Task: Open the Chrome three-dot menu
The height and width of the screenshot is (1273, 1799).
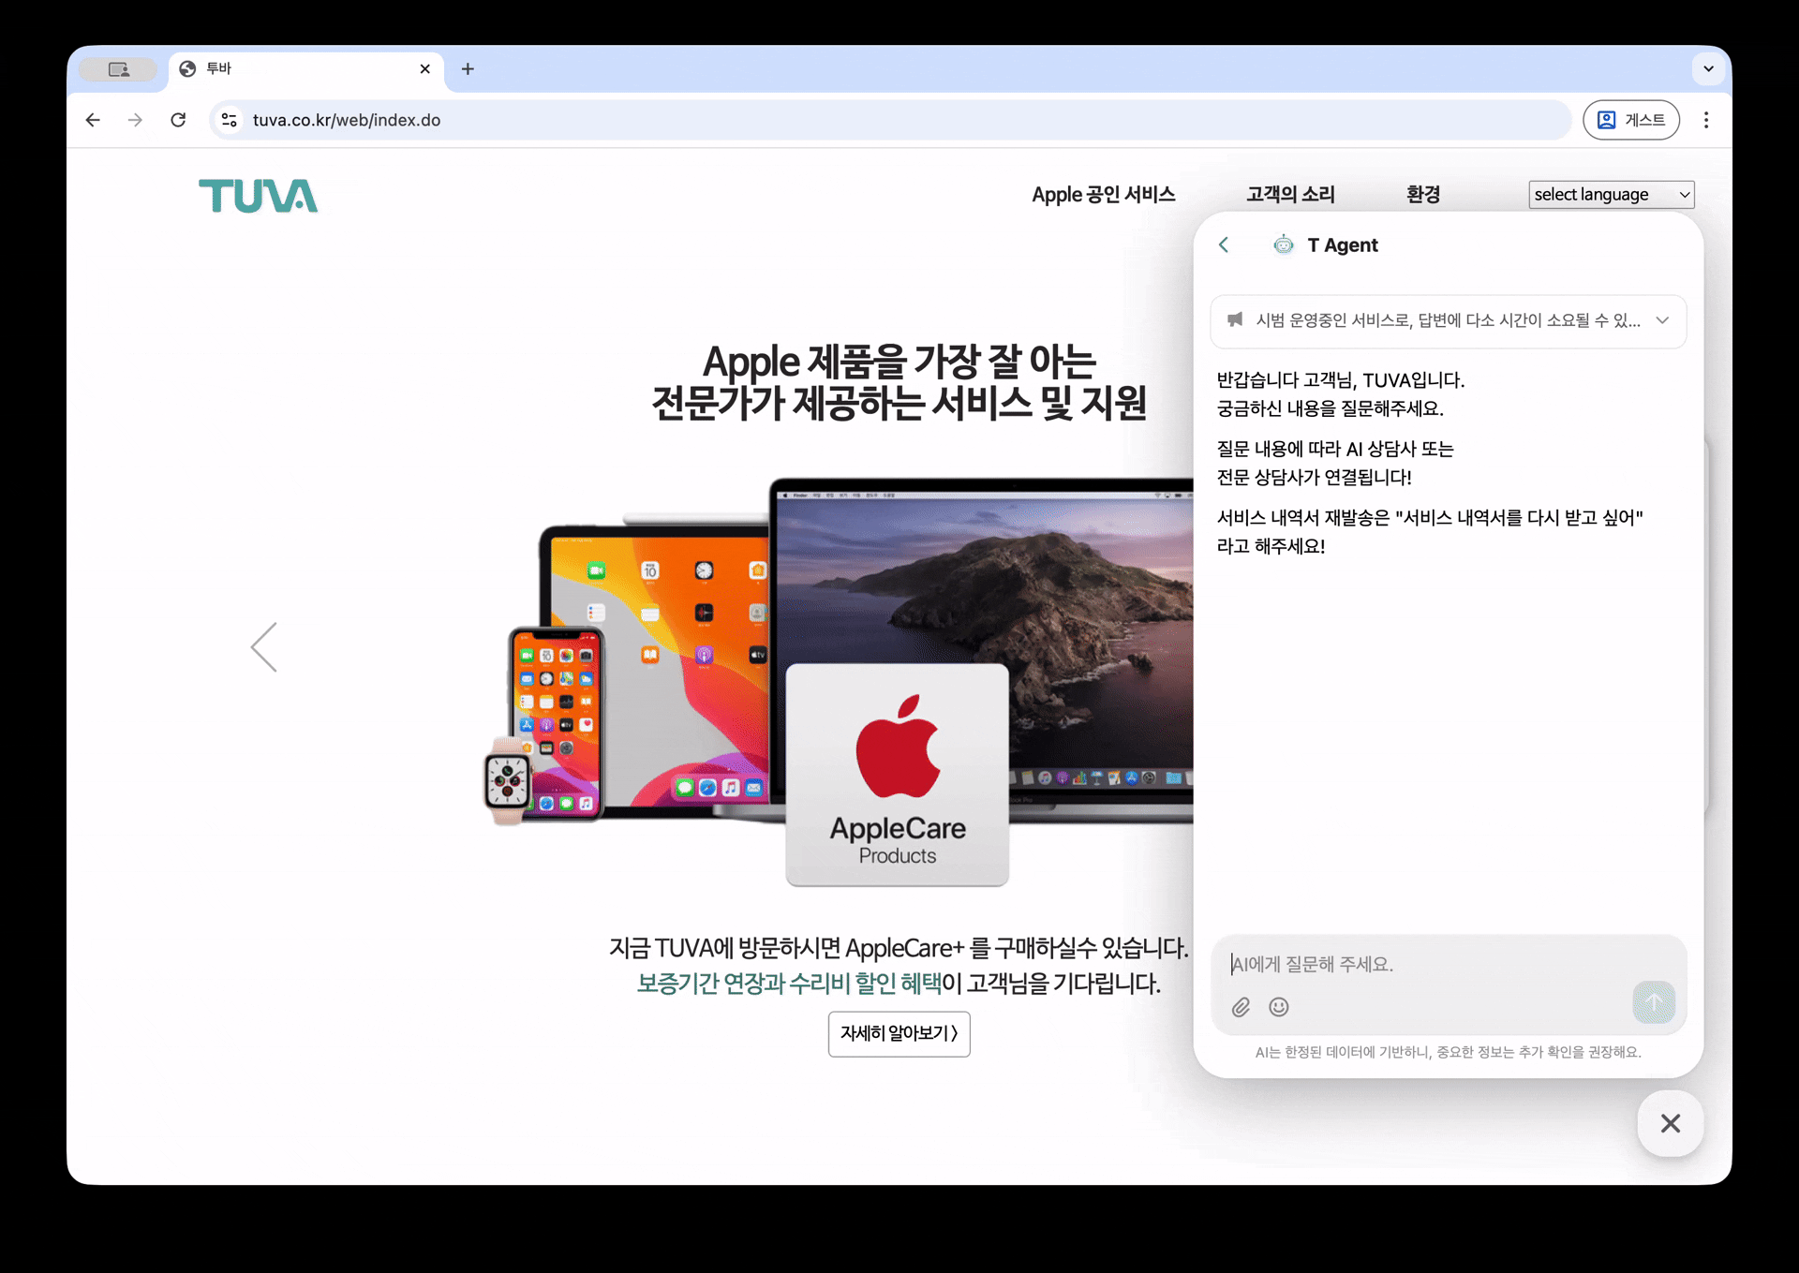Action: (x=1705, y=120)
